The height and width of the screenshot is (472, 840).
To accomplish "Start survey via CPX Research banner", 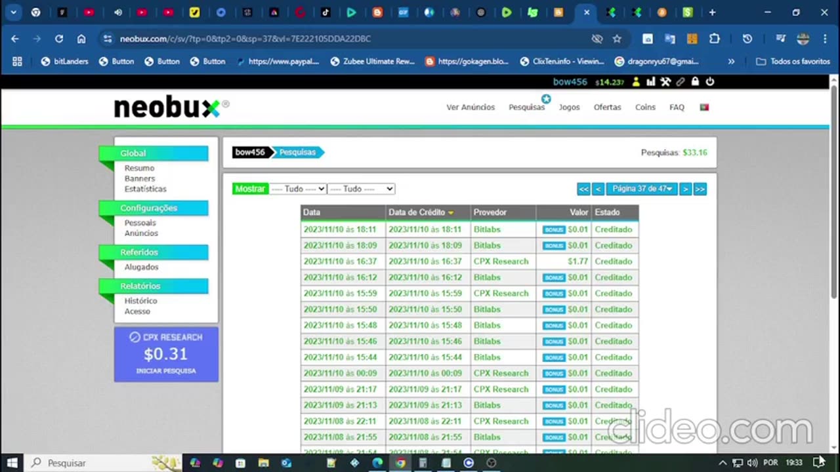I will point(166,354).
